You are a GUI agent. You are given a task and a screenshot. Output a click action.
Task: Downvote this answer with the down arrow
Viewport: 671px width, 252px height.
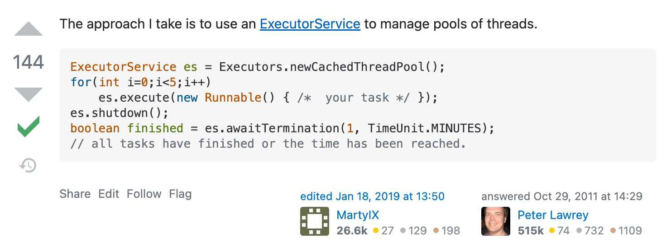point(29,94)
